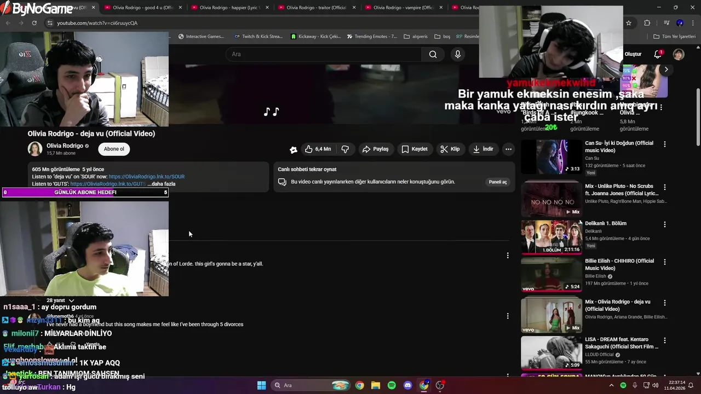Image resolution: width=701 pixels, height=394 pixels.
Task: Bookmark this page with star icon
Action: click(x=629, y=23)
